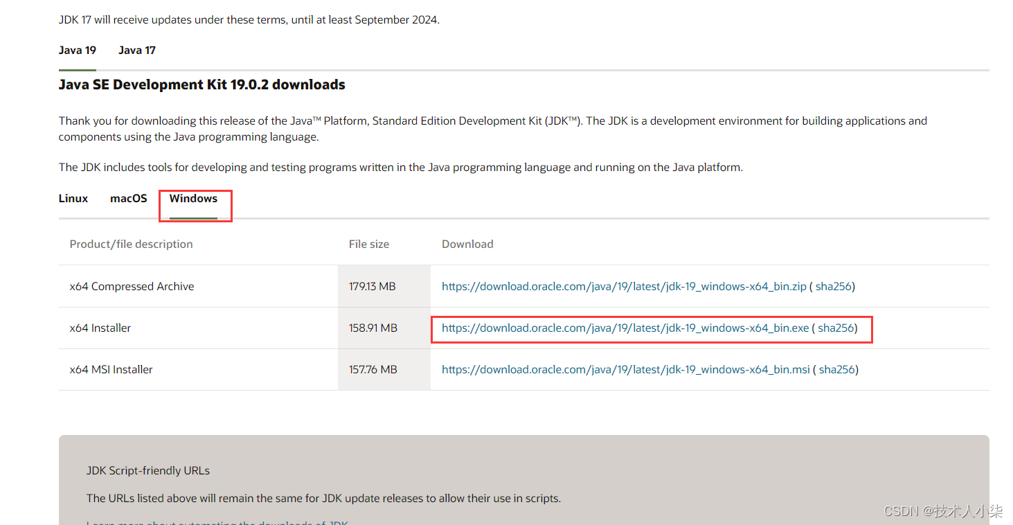Click the 'Download' column header
This screenshot has width=1013, height=525.
coord(467,244)
